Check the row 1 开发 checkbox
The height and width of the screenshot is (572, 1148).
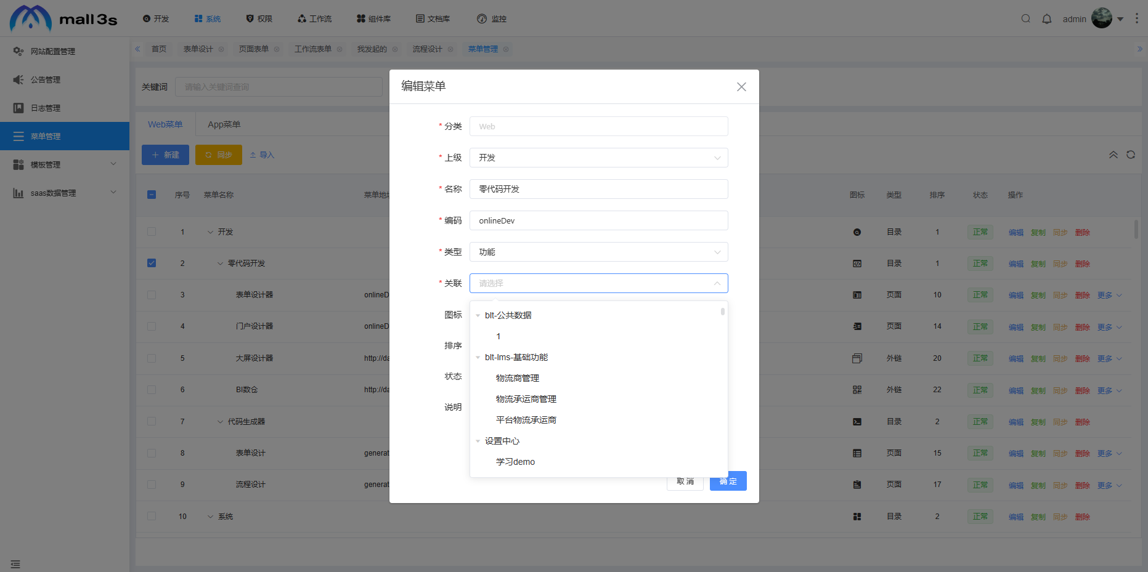152,232
